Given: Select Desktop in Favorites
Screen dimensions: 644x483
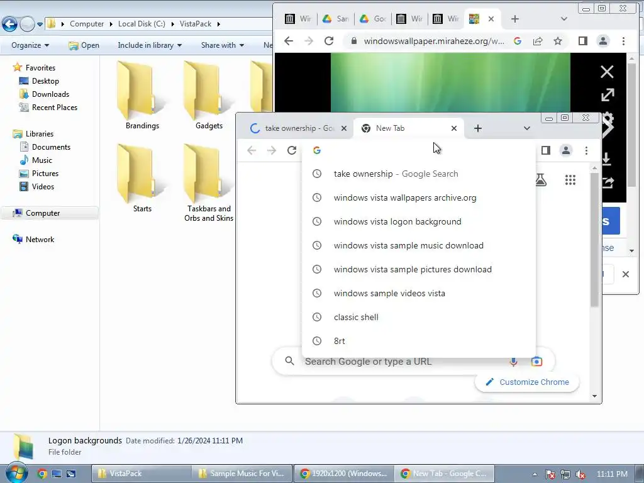Looking at the screenshot, I should point(45,81).
